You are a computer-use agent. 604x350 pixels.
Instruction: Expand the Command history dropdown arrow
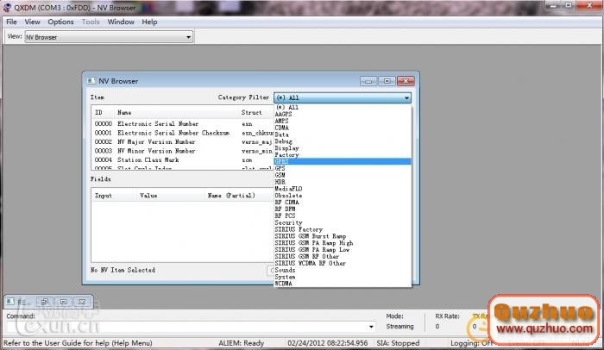pyautogui.click(x=371, y=327)
